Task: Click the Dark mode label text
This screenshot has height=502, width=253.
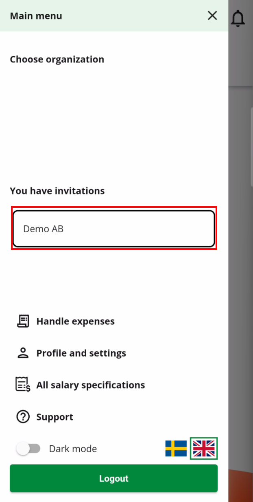Action: [x=73, y=449]
